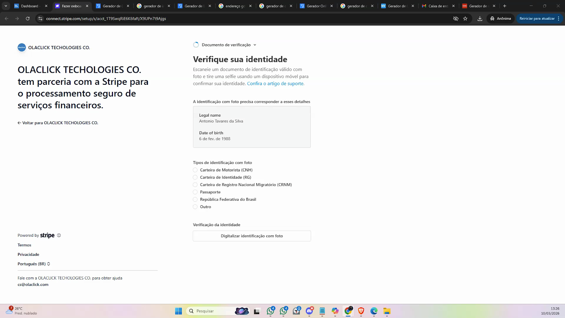
Task: Click Digitalizar identificação com foto button
Action: (x=252, y=236)
